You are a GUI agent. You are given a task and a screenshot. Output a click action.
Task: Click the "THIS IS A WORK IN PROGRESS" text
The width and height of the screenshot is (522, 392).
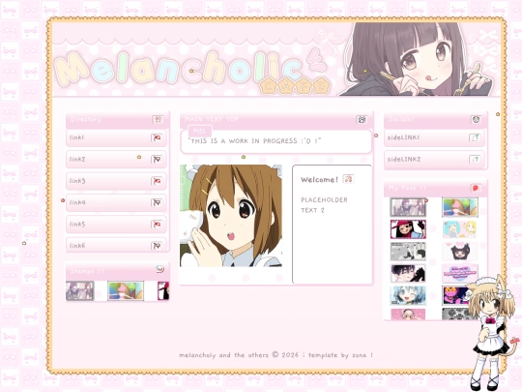click(x=254, y=141)
